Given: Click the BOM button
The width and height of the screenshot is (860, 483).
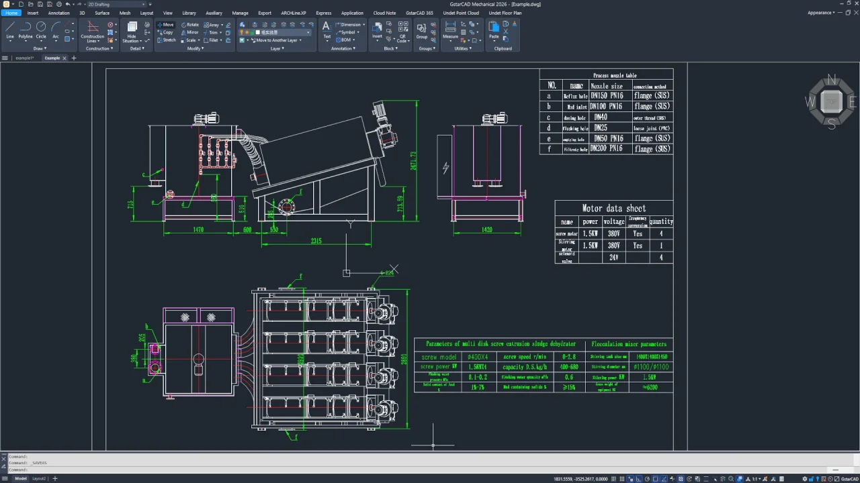Looking at the screenshot, I should [345, 40].
